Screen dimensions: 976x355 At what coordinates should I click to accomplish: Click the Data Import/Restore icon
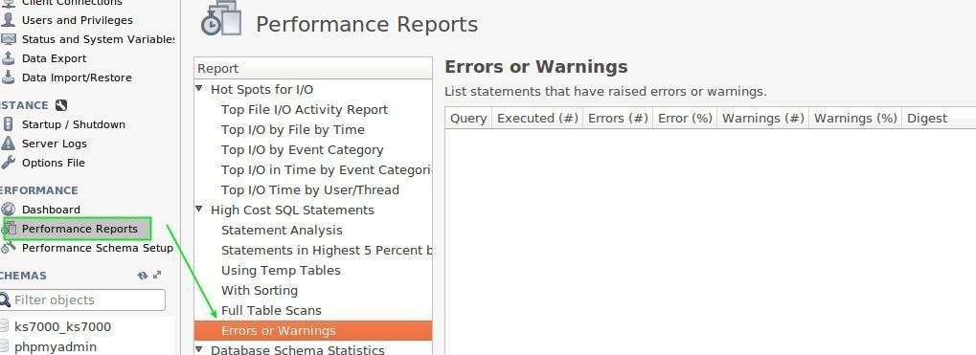click(8, 78)
